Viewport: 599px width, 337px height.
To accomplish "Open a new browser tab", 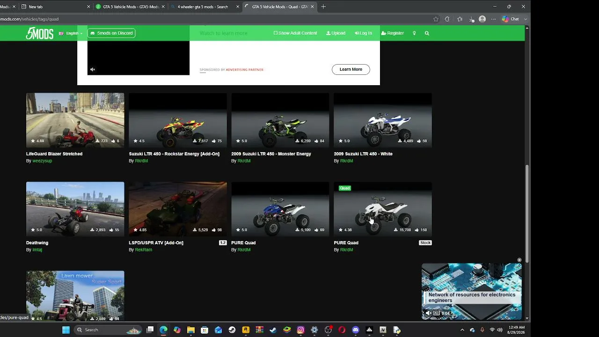I will pyautogui.click(x=323, y=7).
